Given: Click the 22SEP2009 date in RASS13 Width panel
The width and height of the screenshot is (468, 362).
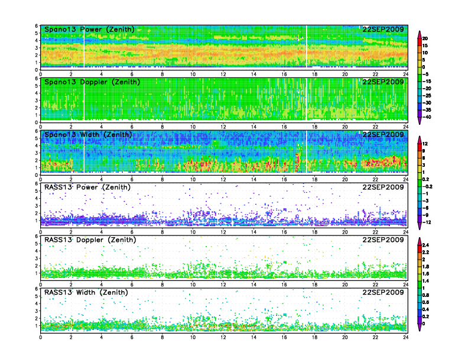Looking at the screenshot, I should click(383, 292).
